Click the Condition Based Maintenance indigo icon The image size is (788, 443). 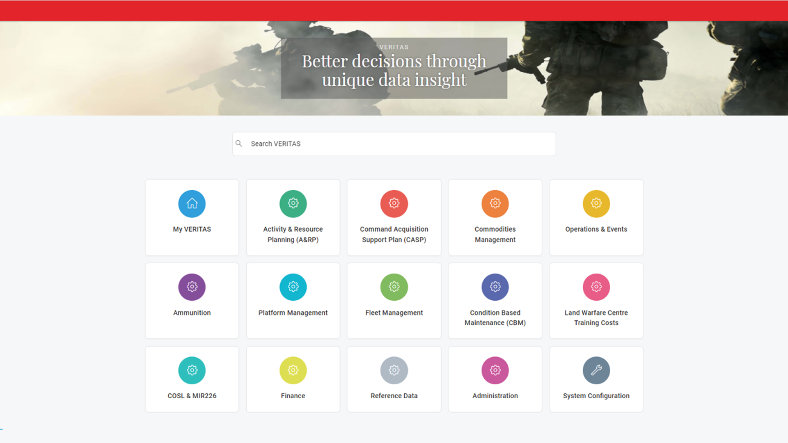tap(495, 287)
